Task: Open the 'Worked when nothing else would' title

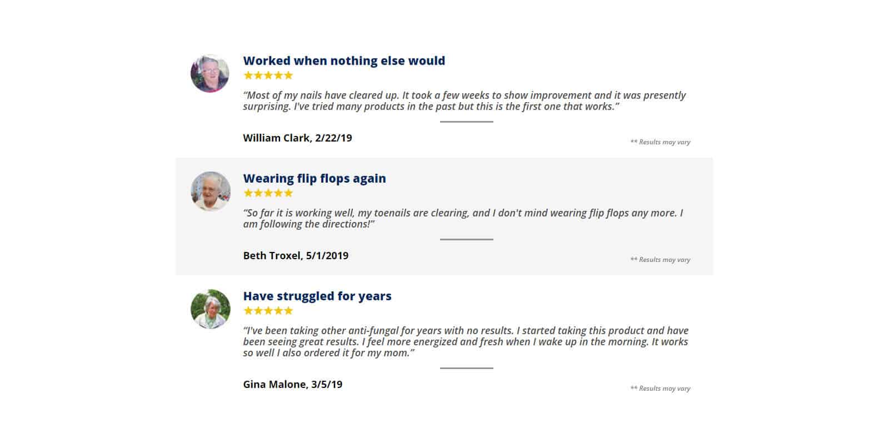Action: coord(344,60)
